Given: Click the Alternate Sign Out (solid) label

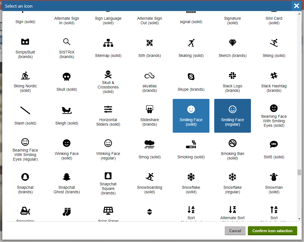Looking at the screenshot, I should tap(150, 21).
